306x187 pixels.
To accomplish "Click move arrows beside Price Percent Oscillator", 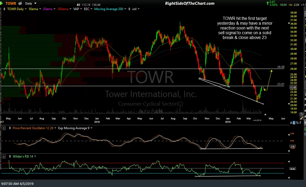I will 10,128.
